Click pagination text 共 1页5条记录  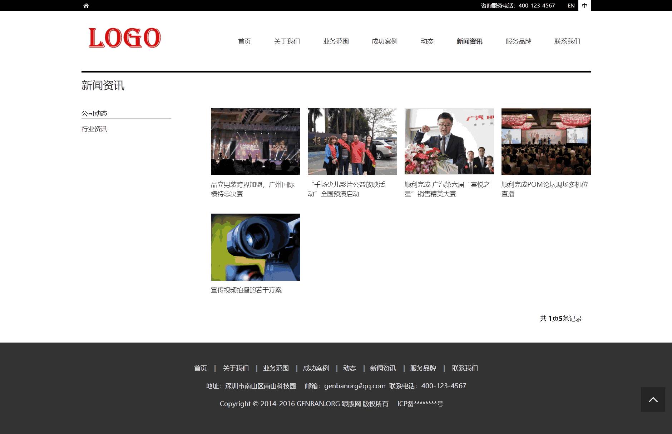pyautogui.click(x=561, y=318)
